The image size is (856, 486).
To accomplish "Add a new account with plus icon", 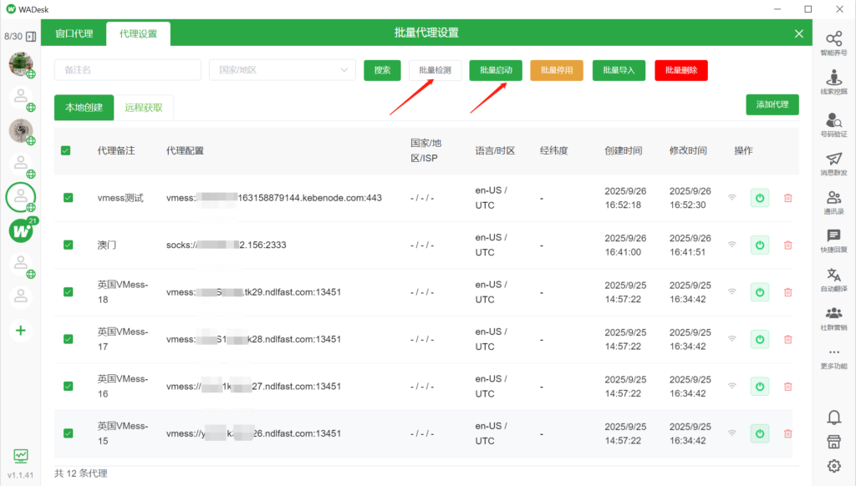I will (x=21, y=330).
